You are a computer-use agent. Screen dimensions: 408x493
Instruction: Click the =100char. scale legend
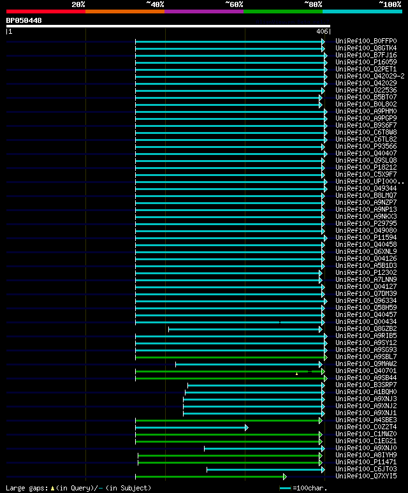(x=303, y=489)
